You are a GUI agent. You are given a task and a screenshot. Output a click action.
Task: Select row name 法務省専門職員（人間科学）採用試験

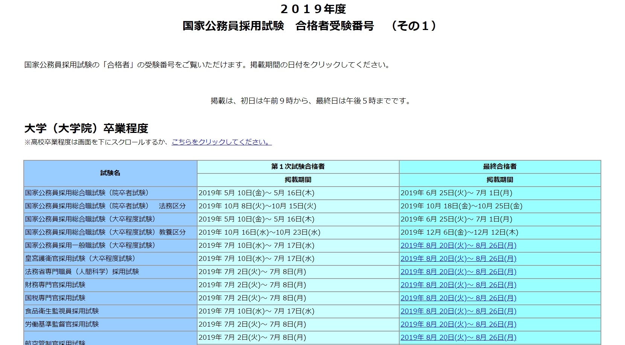point(82,272)
